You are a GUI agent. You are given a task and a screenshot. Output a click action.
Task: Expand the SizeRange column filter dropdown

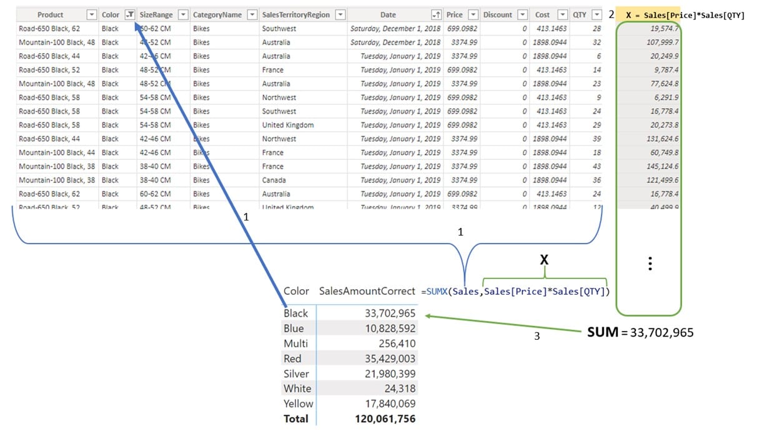click(184, 14)
